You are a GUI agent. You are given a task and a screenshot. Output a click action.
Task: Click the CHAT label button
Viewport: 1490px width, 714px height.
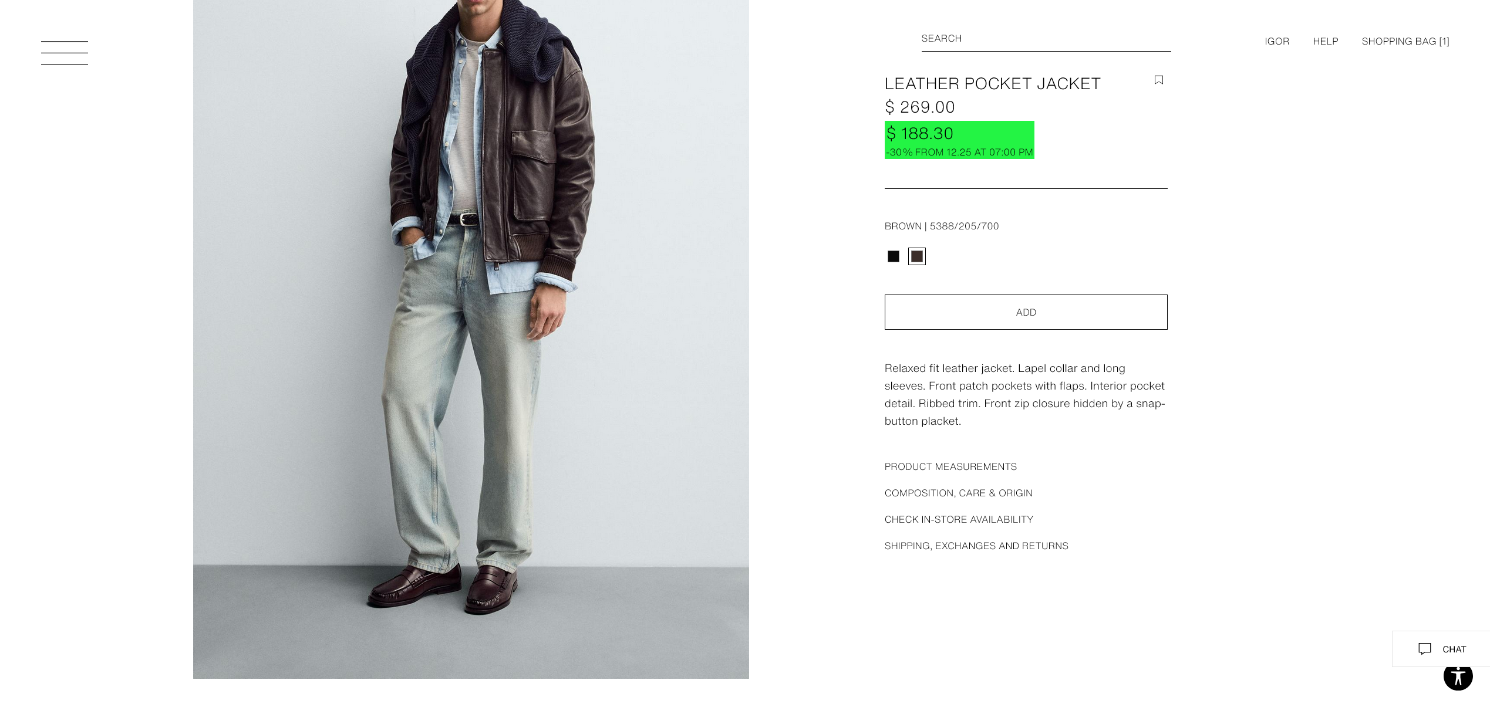point(1454,649)
